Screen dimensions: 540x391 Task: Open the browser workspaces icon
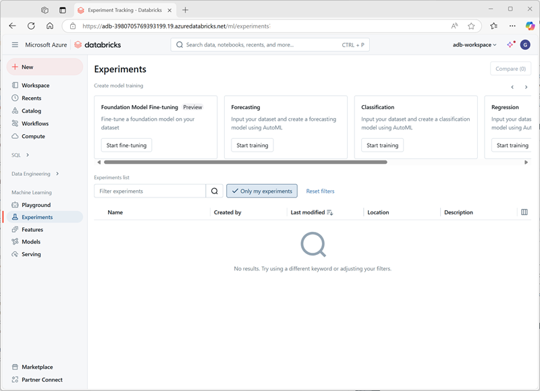(x=45, y=10)
